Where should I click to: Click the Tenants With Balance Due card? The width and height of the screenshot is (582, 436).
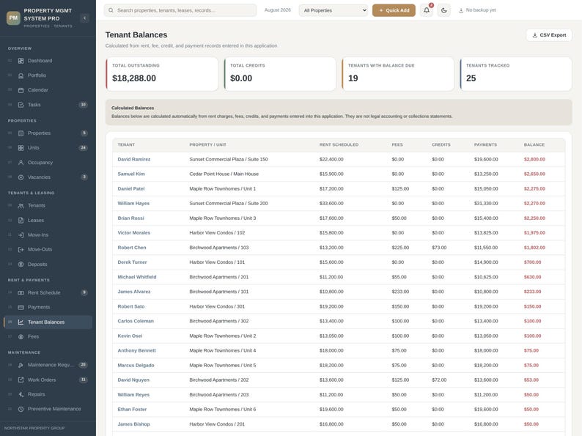(x=398, y=74)
